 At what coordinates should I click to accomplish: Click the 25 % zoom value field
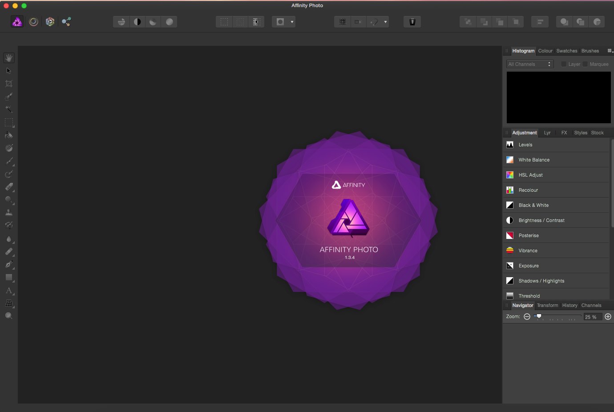(592, 317)
